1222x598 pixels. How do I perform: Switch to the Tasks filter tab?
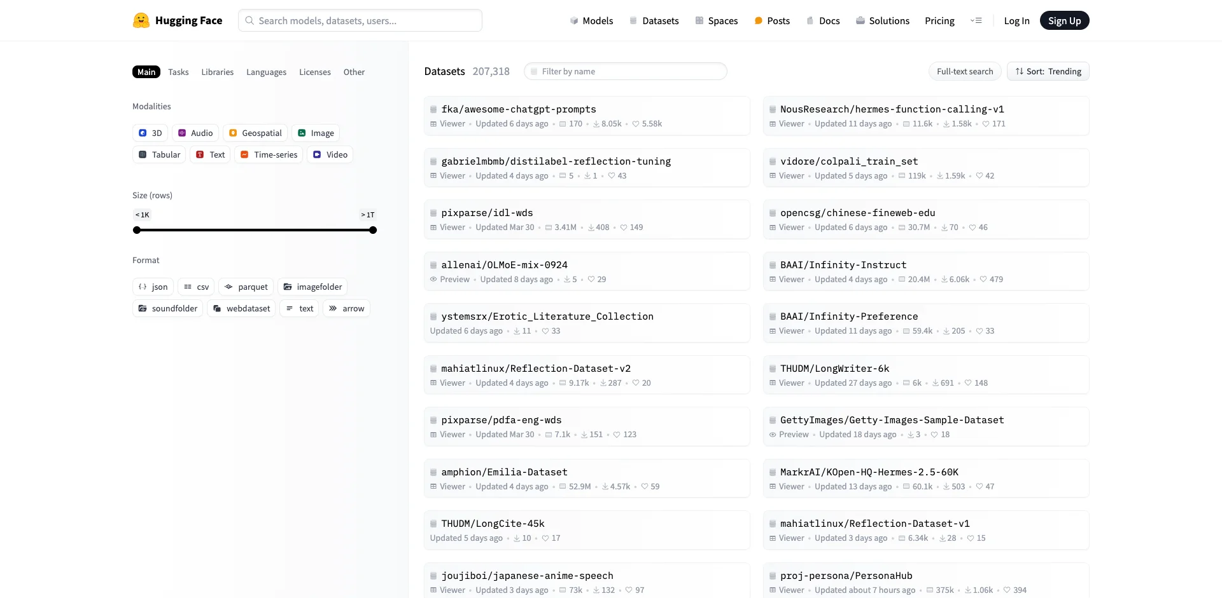tap(178, 72)
